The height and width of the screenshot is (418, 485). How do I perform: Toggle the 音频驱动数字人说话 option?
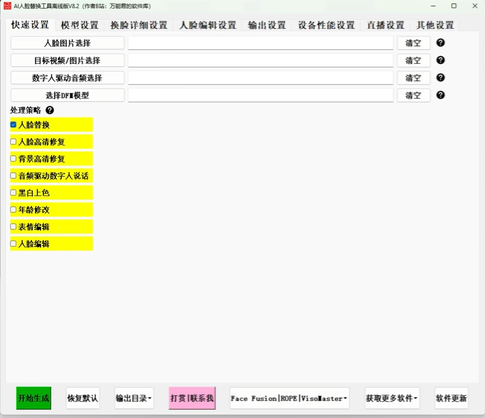(x=13, y=175)
